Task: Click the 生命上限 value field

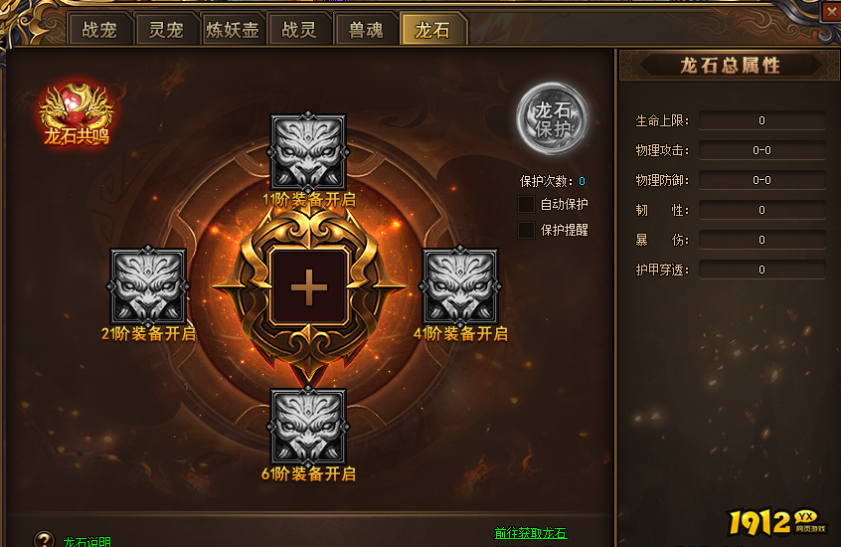Action: click(761, 120)
